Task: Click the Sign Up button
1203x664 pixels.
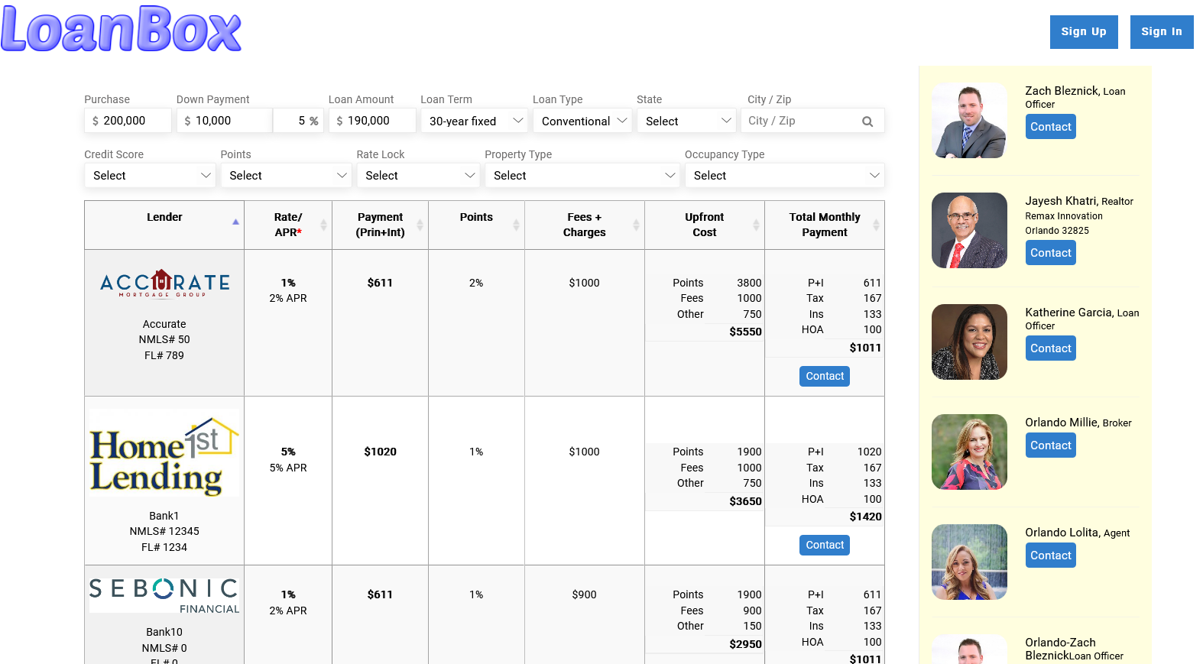Action: click(x=1083, y=32)
